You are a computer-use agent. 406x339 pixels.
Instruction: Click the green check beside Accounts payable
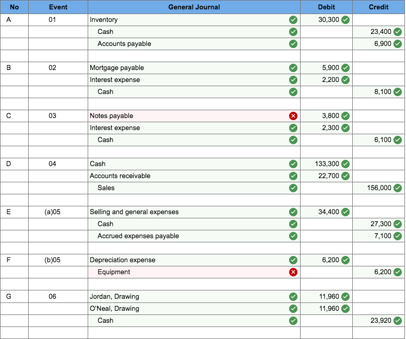[293, 44]
